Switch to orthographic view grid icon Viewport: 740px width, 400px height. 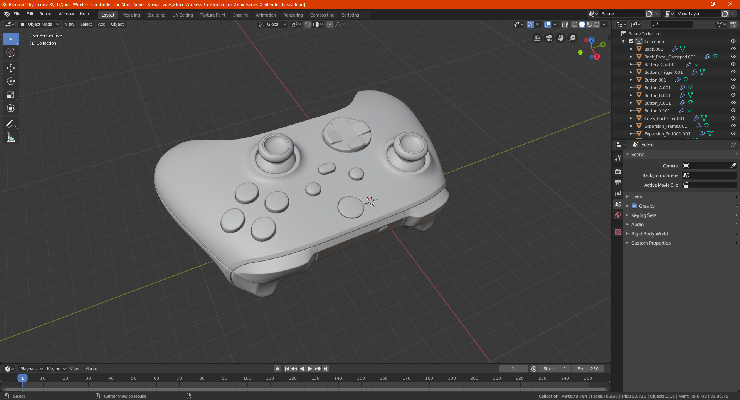point(537,38)
